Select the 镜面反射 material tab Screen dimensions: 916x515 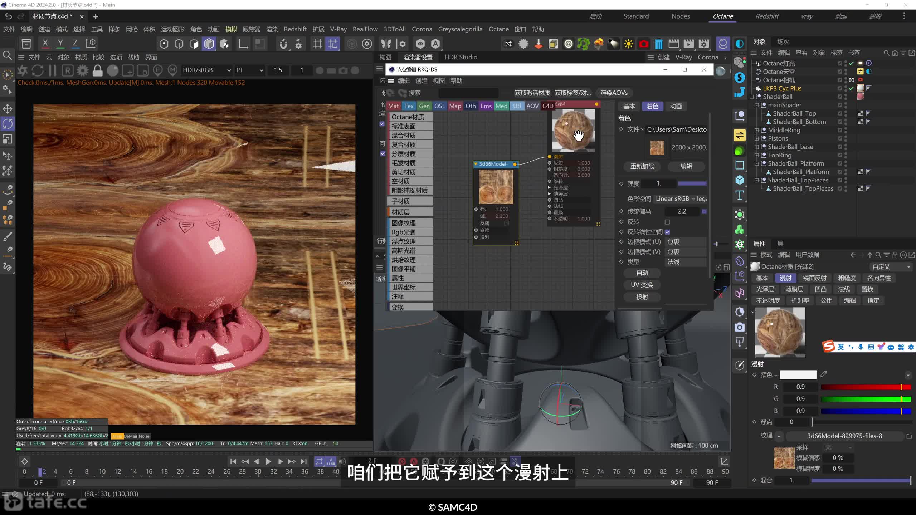click(815, 278)
